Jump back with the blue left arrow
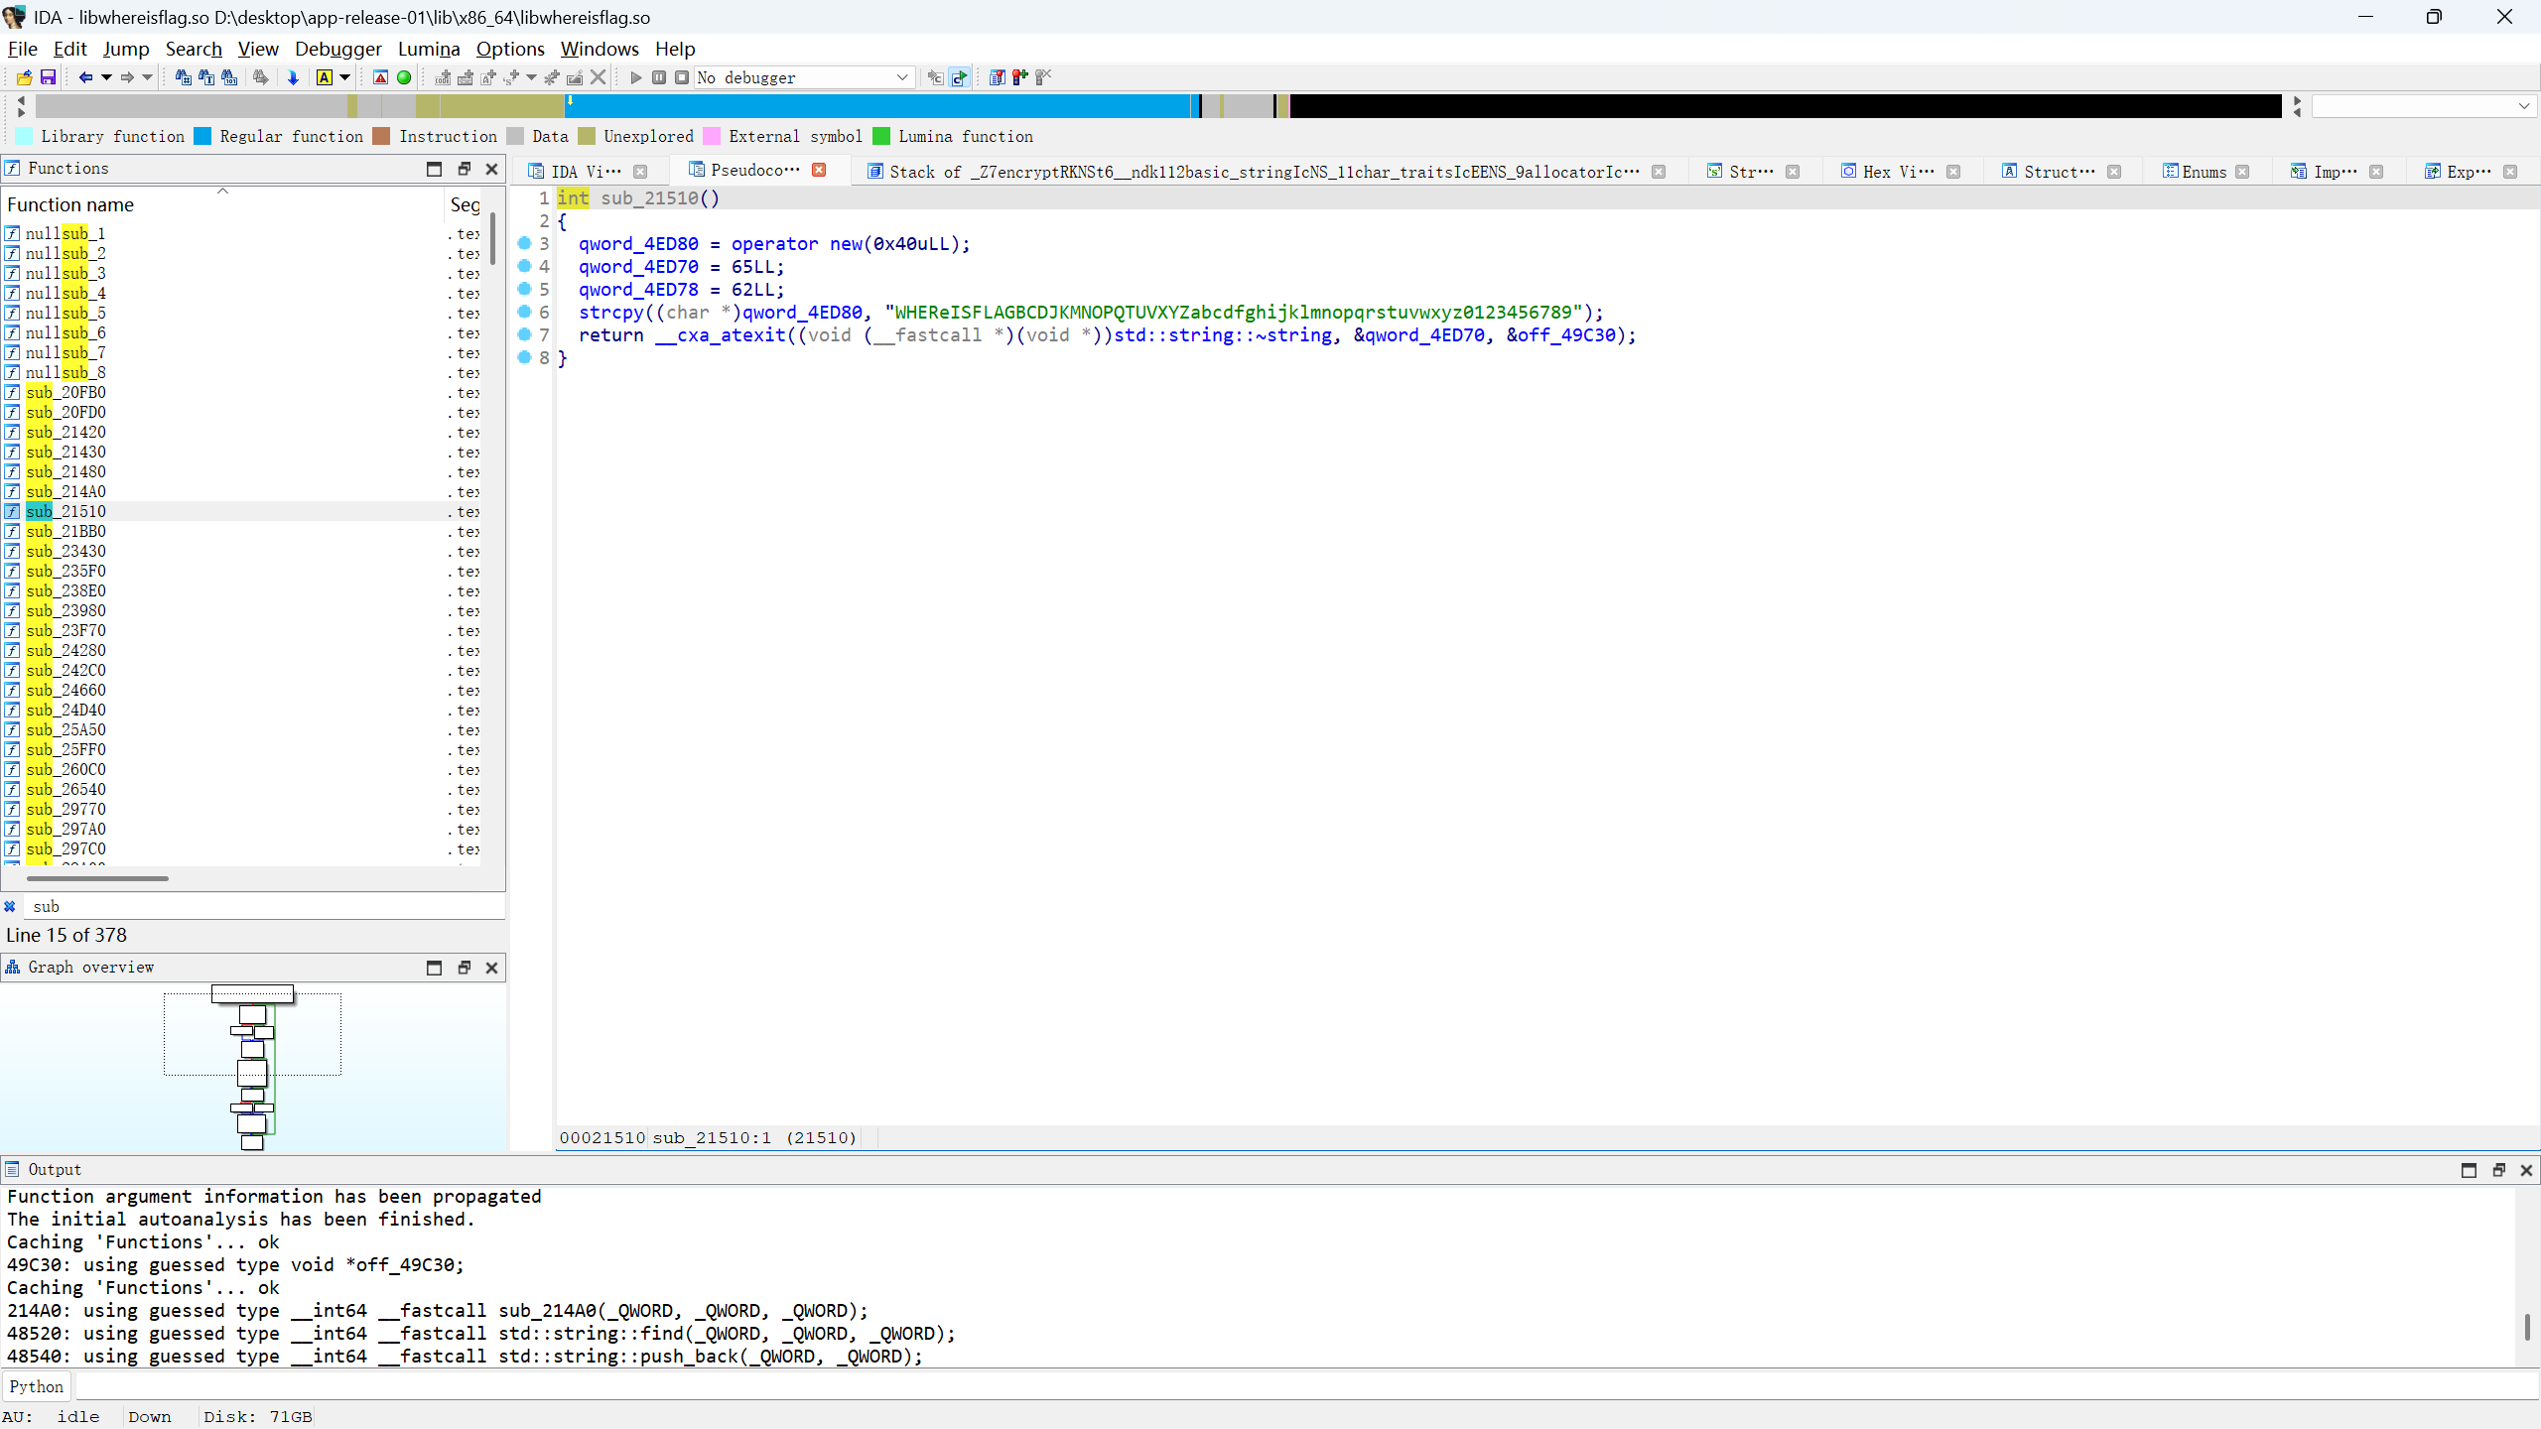 click(x=85, y=77)
